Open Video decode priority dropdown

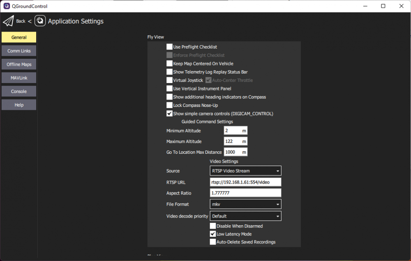tap(245, 216)
